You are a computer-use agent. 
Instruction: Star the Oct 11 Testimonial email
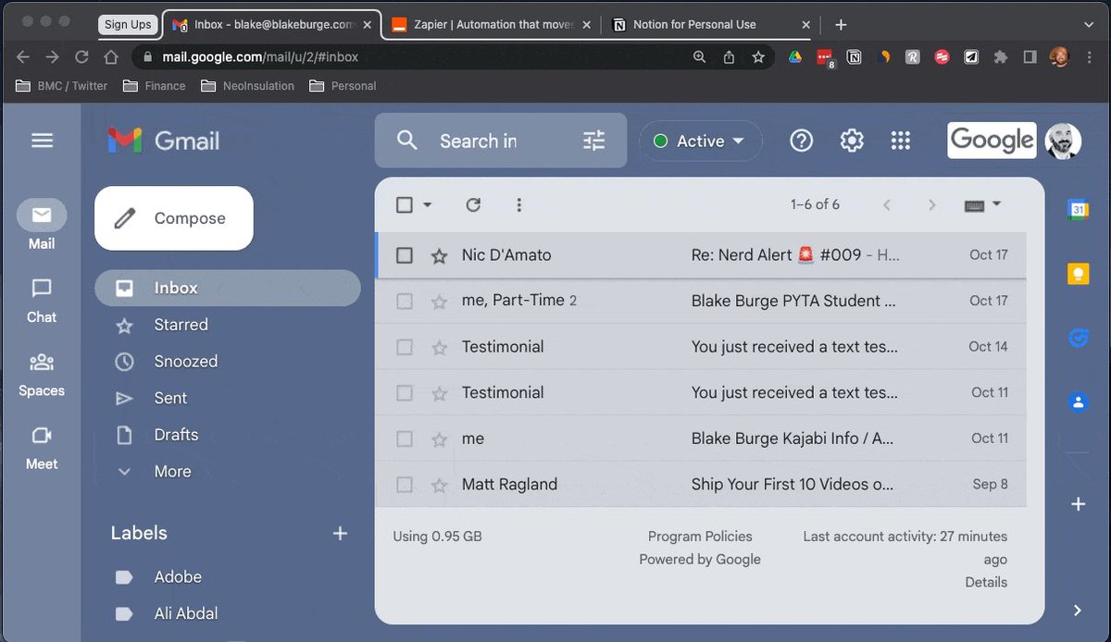[x=440, y=392]
